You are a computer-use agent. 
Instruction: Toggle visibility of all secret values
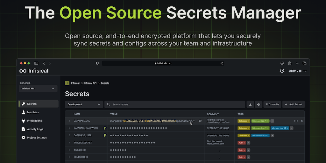pyautogui.click(x=259, y=104)
